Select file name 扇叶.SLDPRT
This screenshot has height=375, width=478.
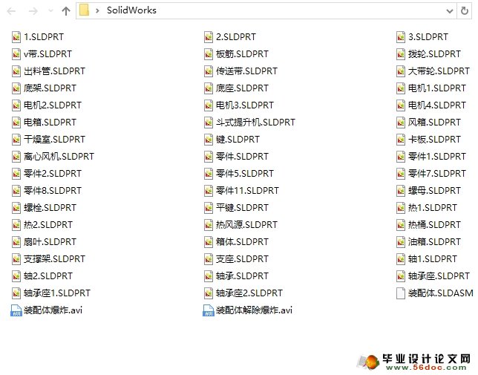[x=50, y=242]
